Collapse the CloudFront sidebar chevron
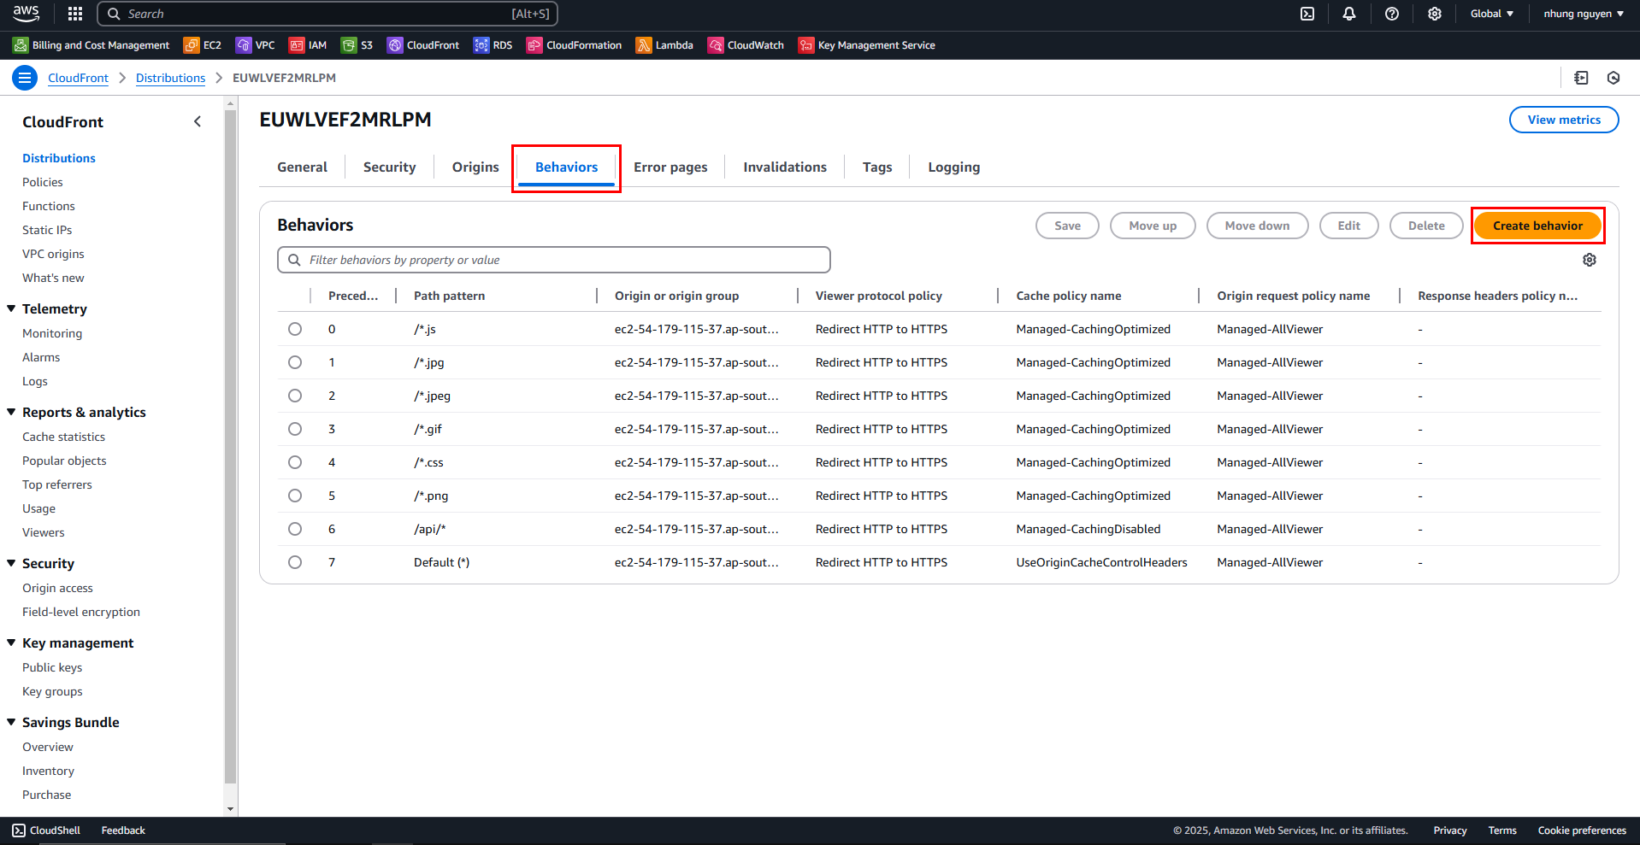This screenshot has width=1640, height=845. coord(198,121)
